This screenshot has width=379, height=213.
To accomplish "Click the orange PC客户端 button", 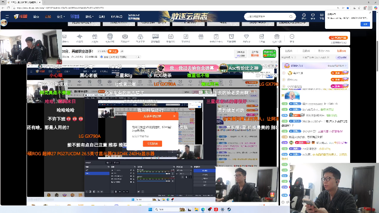I will [x=338, y=38].
